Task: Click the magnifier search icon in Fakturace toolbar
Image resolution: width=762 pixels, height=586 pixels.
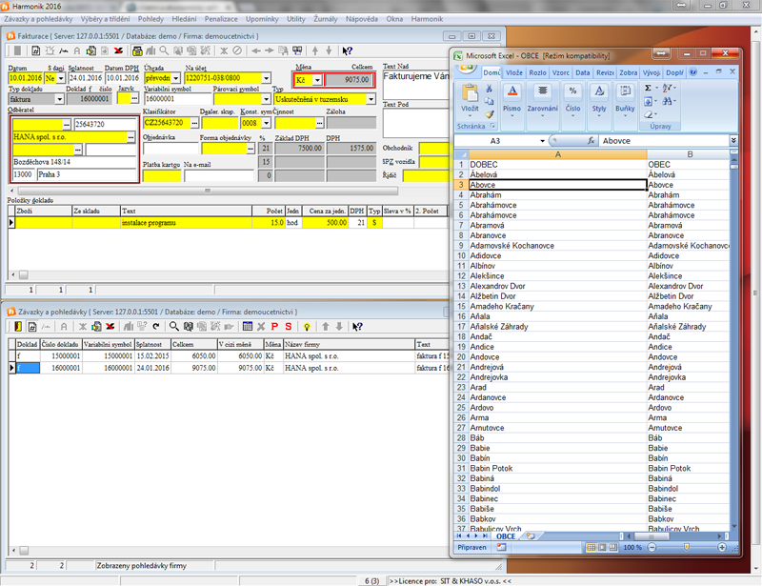Action: point(164,51)
